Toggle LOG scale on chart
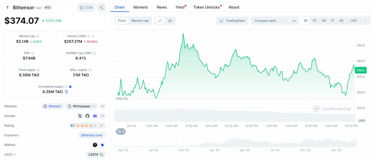Image resolution: width=373 pixels, height=161 pixels. 354,21
